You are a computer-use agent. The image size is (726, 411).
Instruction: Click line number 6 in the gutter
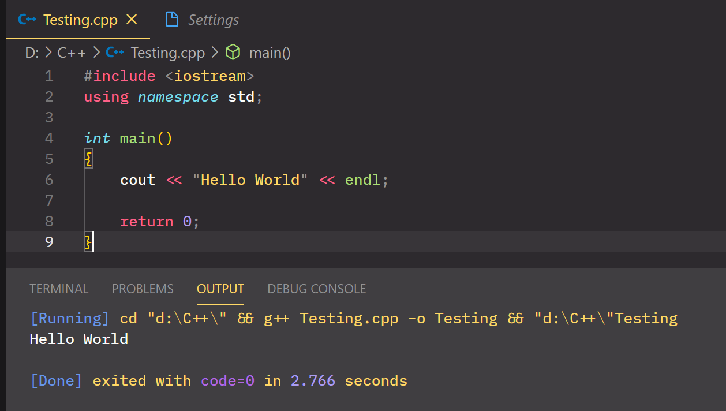49,180
